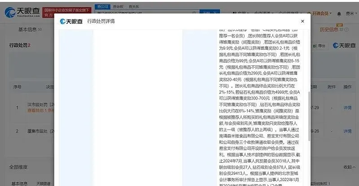The height and width of the screenshot is (186, 359).
Task: Click the 天眼查 watermark logo beside 导出
Action: (344, 46)
